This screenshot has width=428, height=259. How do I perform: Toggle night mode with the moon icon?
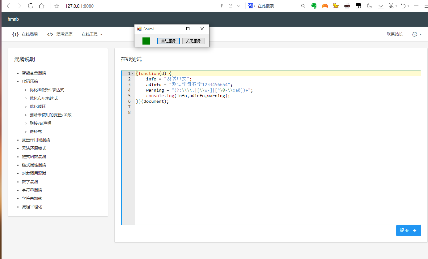(x=369, y=6)
